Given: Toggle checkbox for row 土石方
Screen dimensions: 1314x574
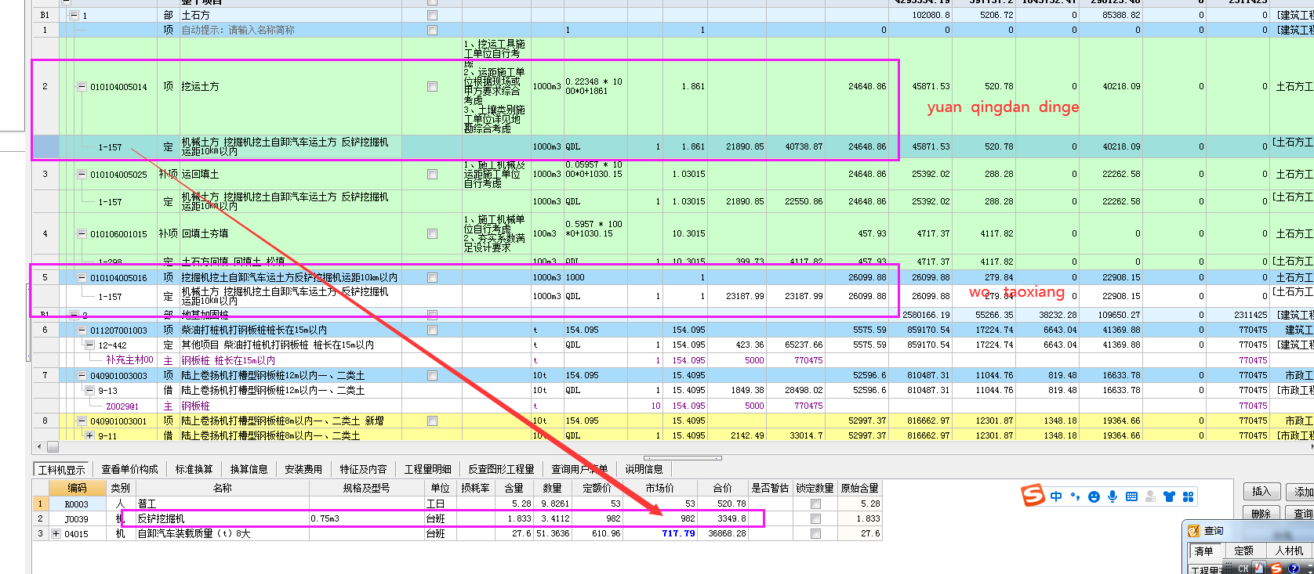Looking at the screenshot, I should click(432, 15).
